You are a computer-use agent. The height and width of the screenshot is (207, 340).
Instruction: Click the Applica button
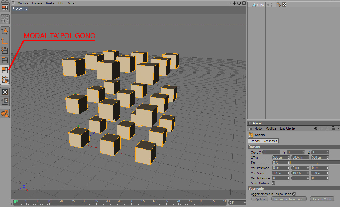click(x=260, y=199)
